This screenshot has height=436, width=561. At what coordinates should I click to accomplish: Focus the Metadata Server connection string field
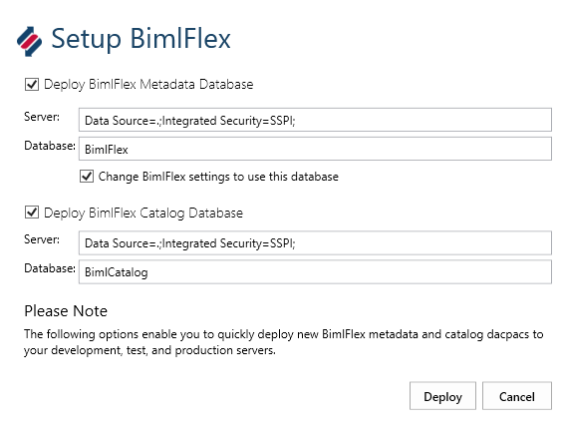315,120
